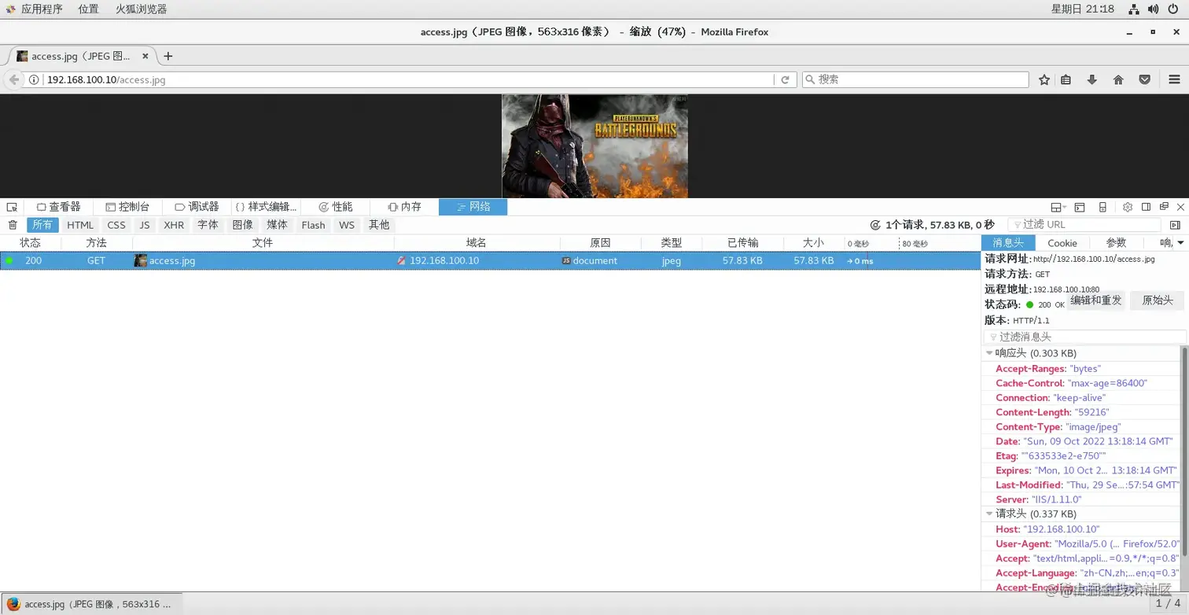Click the site info icon before the URL
The width and height of the screenshot is (1189, 615).
point(34,79)
